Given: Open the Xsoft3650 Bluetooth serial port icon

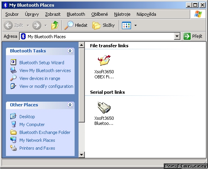Looking at the screenshot, I should [104, 107].
